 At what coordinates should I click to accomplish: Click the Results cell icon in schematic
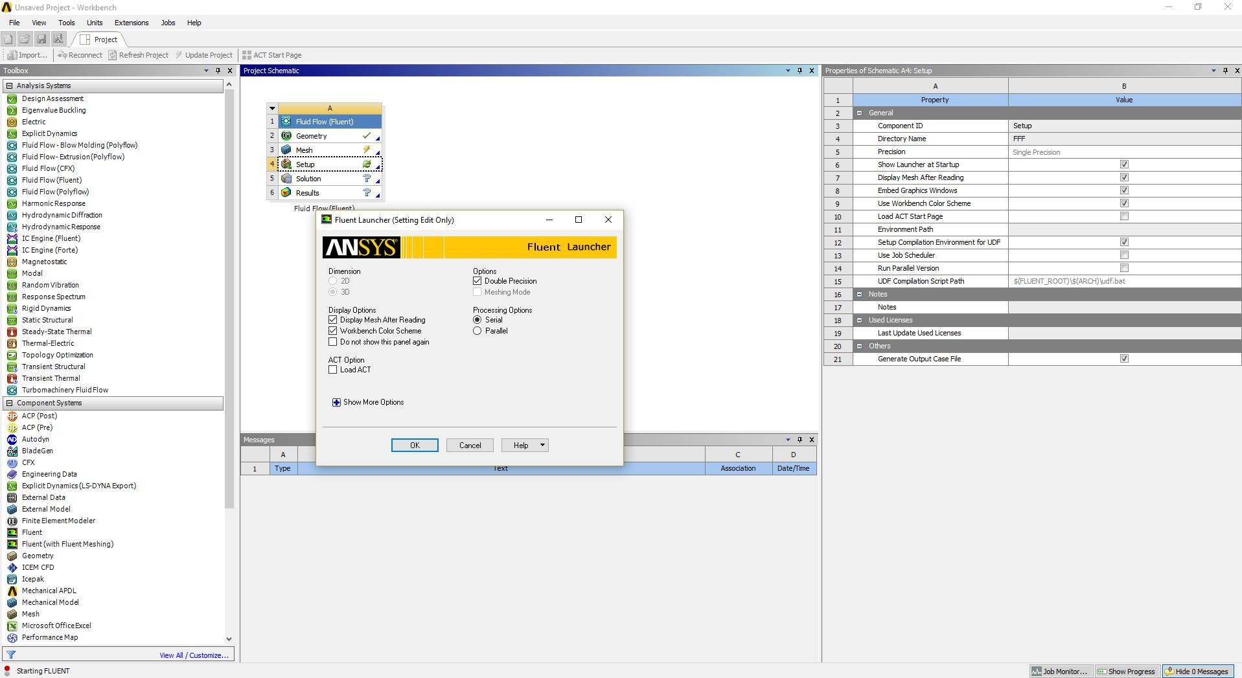coord(286,193)
